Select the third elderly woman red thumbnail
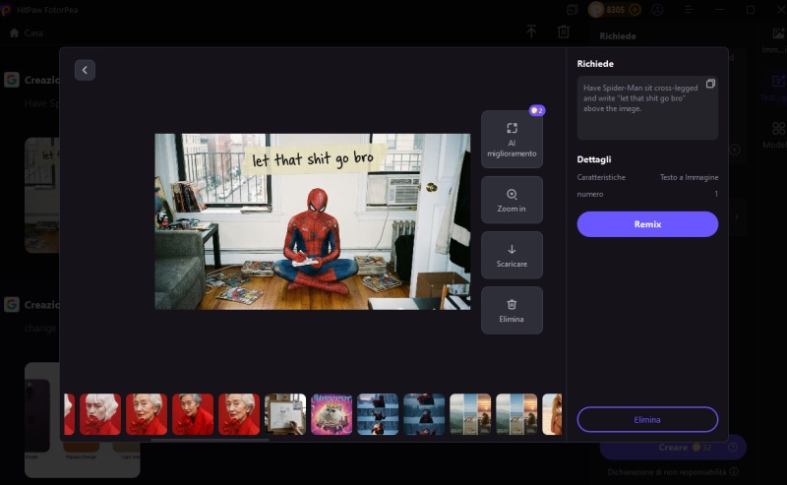Viewport: 787px width, 485px height. coord(193,414)
